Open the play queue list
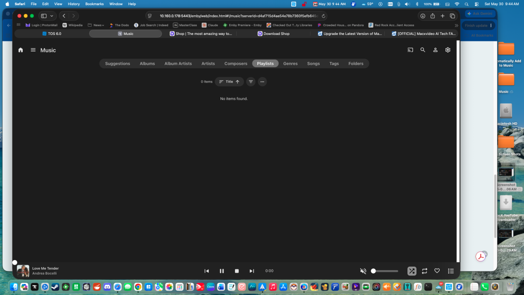The height and width of the screenshot is (295, 524). [451, 271]
